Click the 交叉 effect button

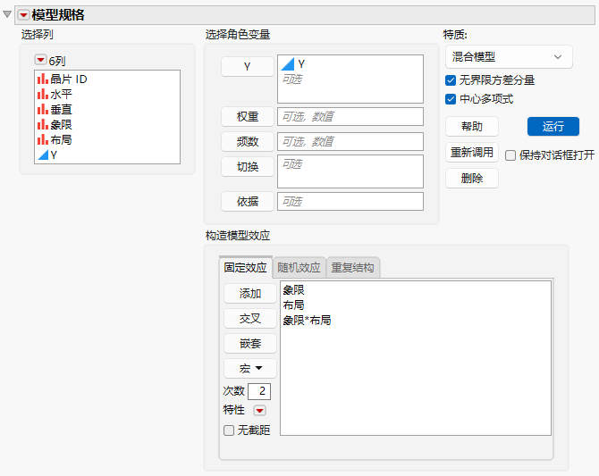click(x=250, y=318)
